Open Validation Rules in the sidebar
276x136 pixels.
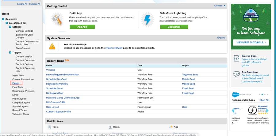click(21, 114)
